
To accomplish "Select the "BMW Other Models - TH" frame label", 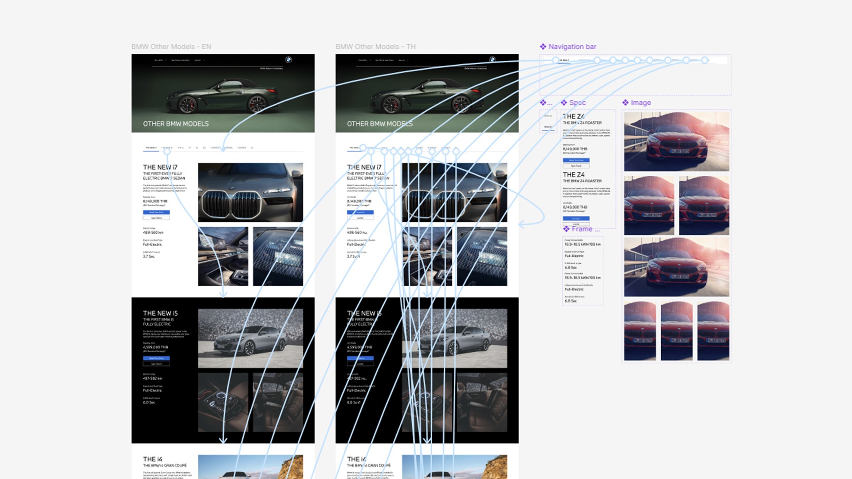I will 375,47.
